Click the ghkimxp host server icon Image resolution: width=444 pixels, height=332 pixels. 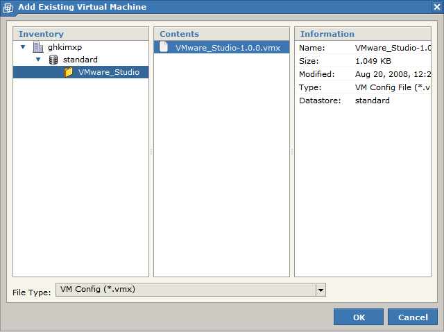[x=37, y=47]
